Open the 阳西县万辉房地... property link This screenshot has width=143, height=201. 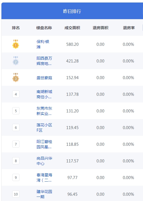point(44,61)
